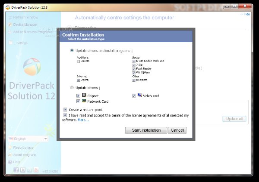259x182 pixels.
Task: Click the Video card driver icon
Action: point(140,95)
